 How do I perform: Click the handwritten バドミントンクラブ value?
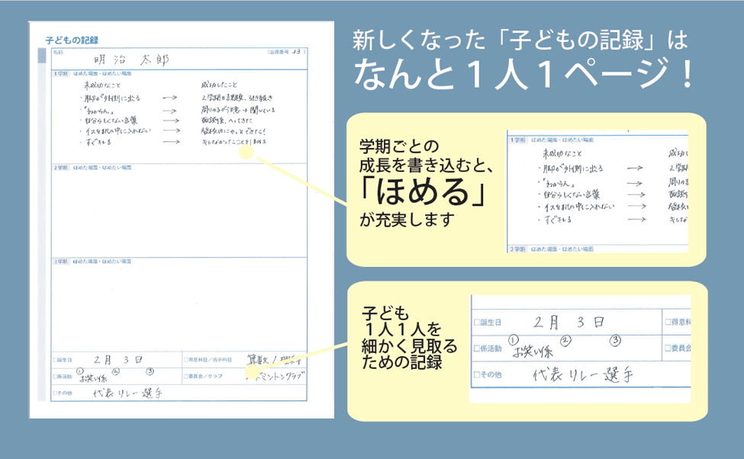[275, 377]
